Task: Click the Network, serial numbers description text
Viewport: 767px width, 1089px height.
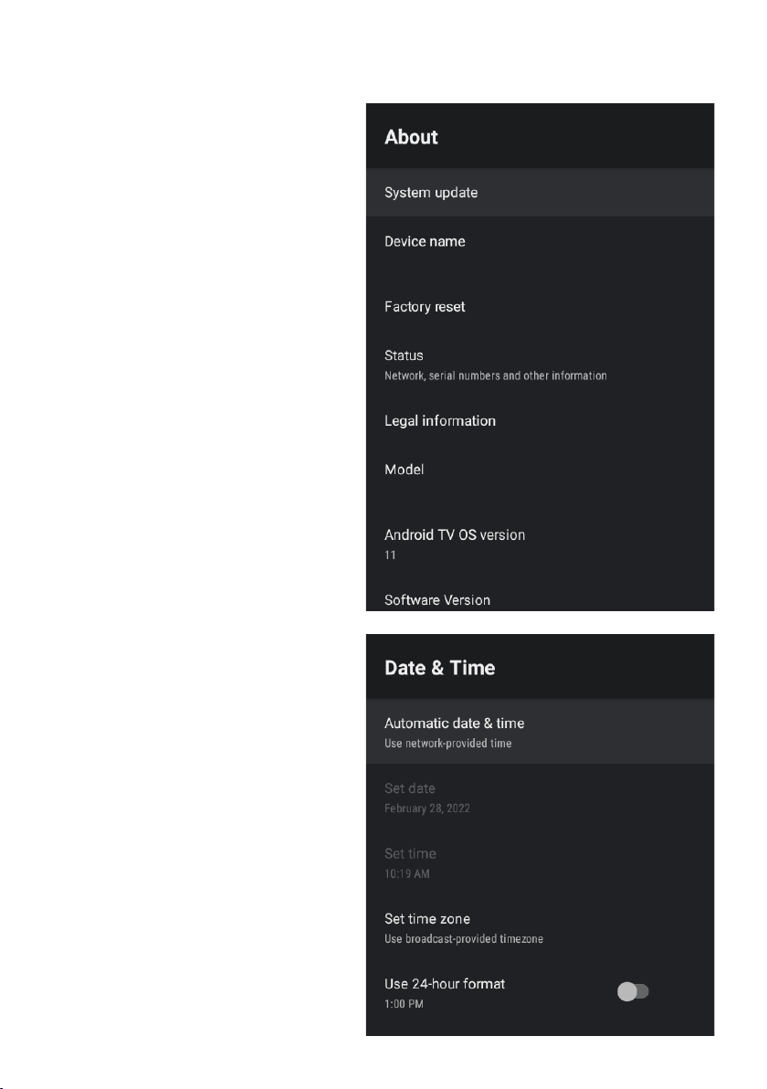Action: coord(496,375)
